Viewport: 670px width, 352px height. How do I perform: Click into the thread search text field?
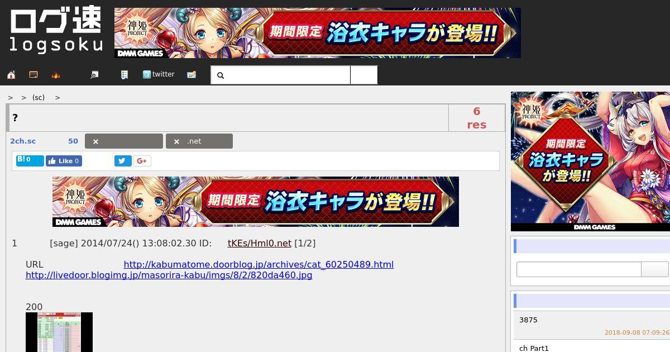pyautogui.click(x=281, y=75)
